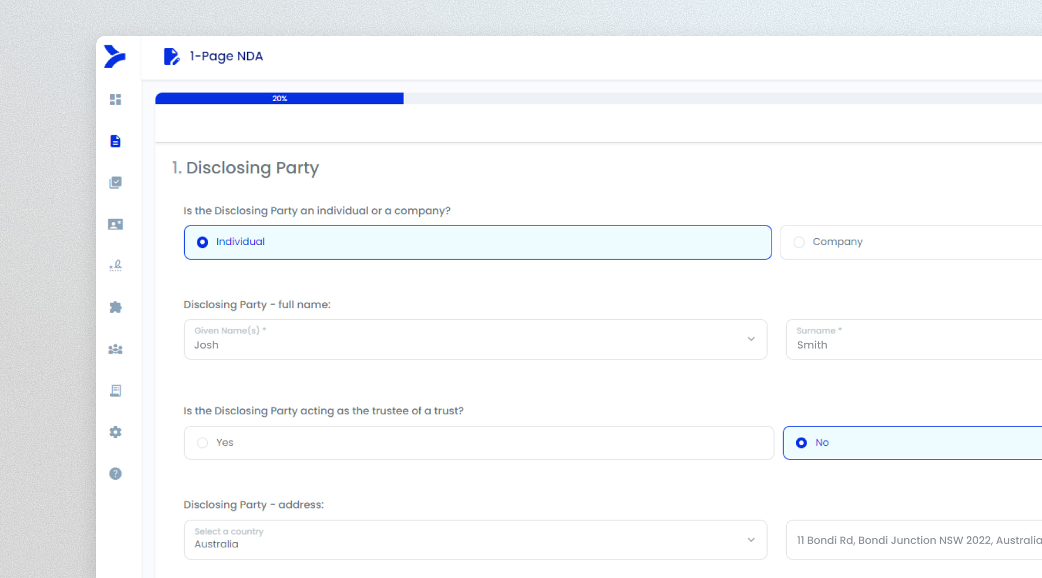Click the 1-Page NDA document title
The height and width of the screenshot is (578, 1042).
pyautogui.click(x=226, y=56)
